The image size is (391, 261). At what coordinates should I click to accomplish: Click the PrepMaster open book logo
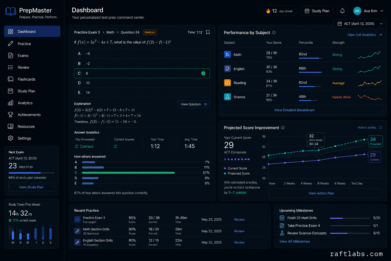pyautogui.click(x=11, y=11)
